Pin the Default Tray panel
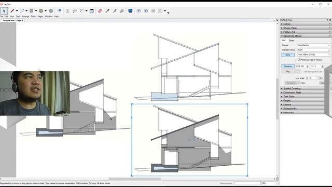 click(x=327, y=20)
